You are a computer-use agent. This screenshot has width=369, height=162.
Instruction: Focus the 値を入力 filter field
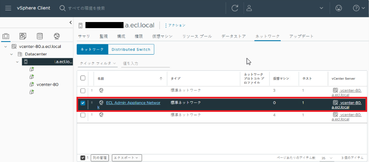click(x=145, y=64)
